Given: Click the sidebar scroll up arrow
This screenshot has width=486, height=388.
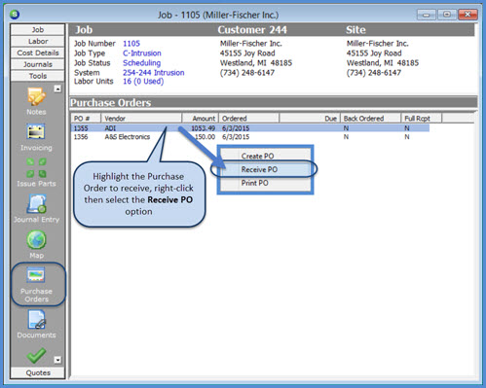Looking at the screenshot, I should pos(57,88).
